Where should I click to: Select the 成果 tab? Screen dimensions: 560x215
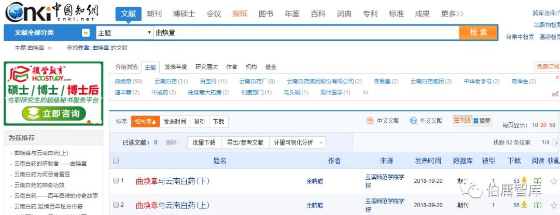coord(422,14)
